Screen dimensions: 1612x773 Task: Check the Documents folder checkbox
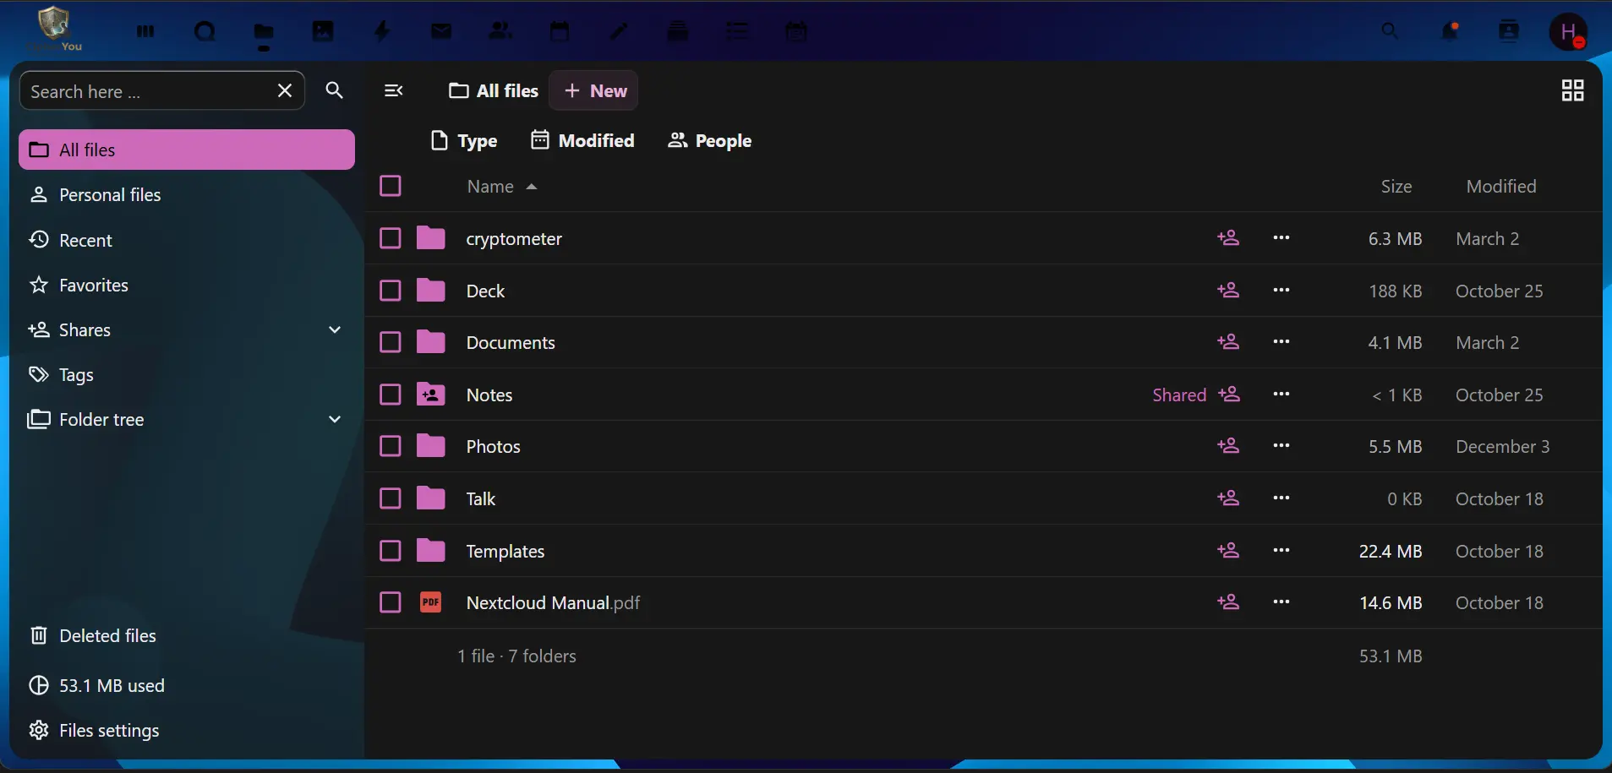click(391, 342)
